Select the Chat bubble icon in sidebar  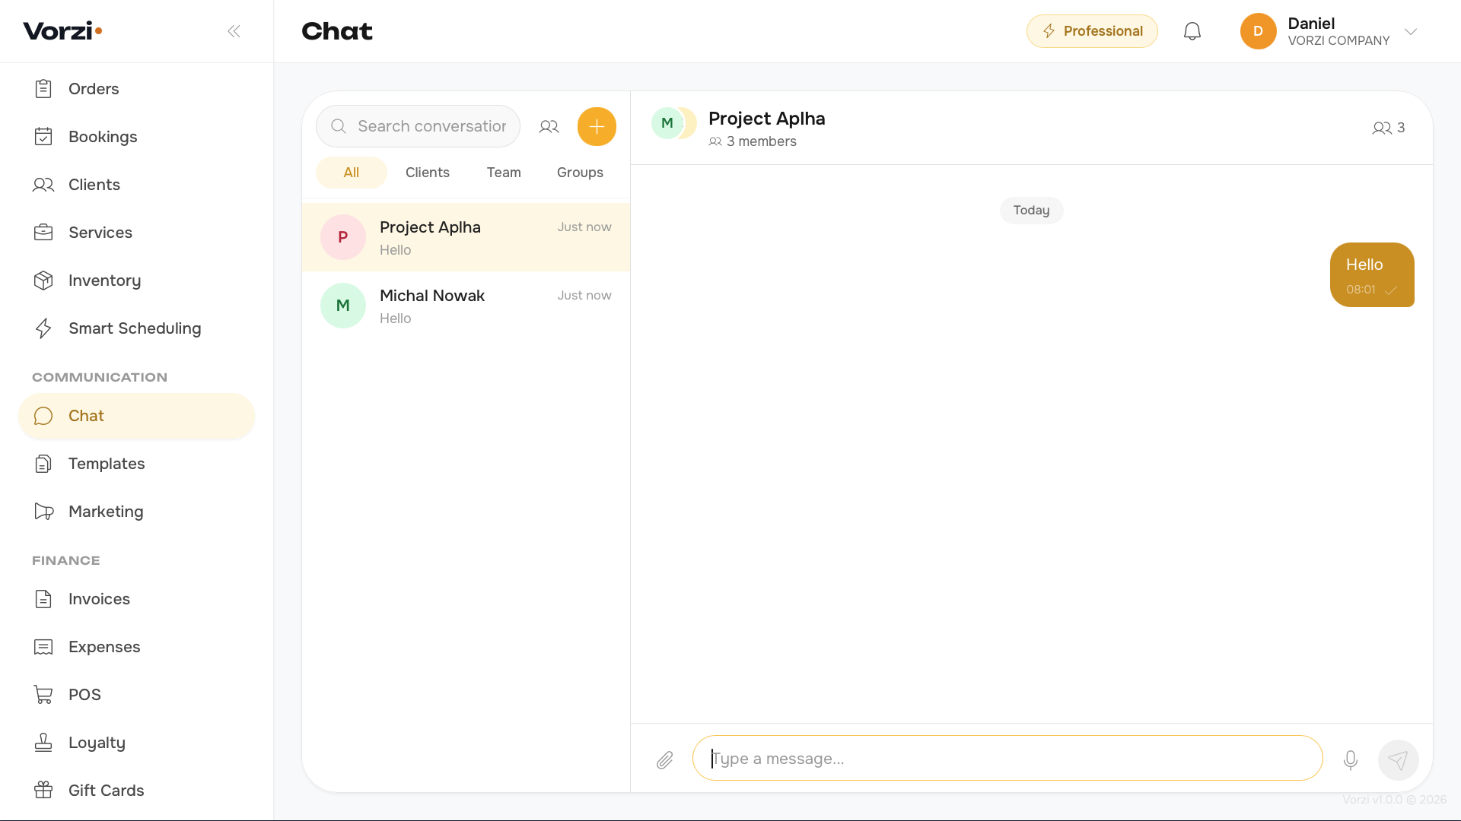pos(43,416)
